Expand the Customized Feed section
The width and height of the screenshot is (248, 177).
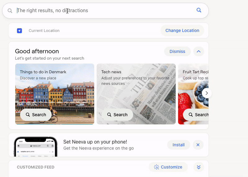point(199,167)
